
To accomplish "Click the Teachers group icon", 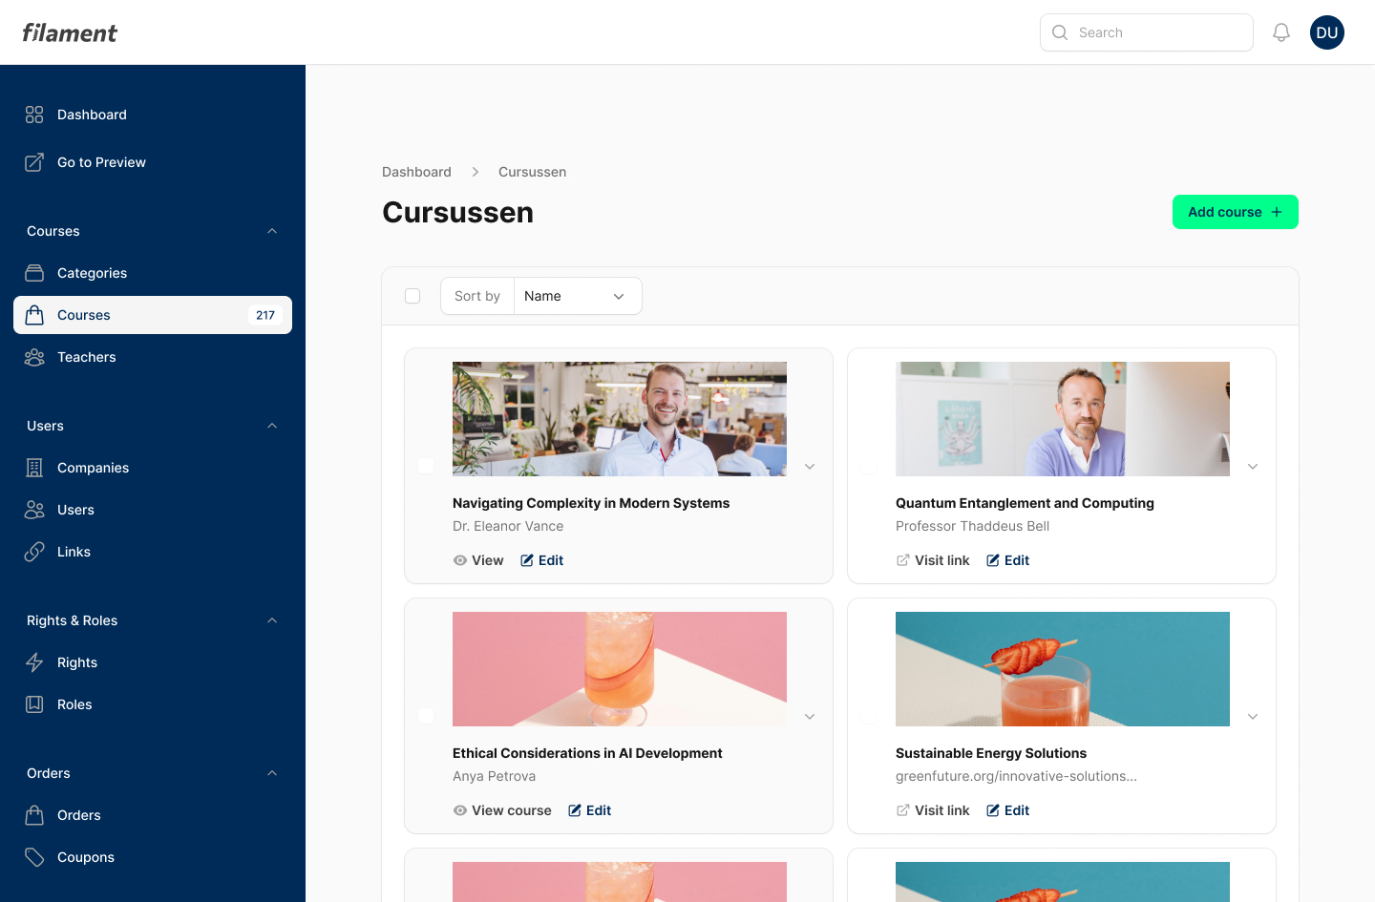I will point(34,357).
